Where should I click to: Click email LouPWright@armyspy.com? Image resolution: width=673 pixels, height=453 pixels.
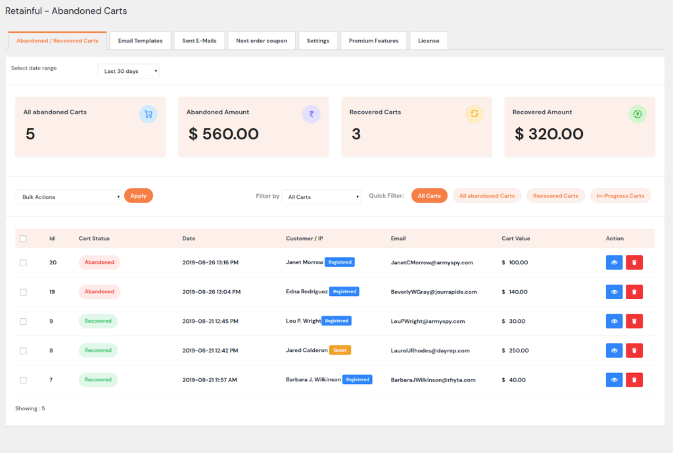tap(427, 322)
